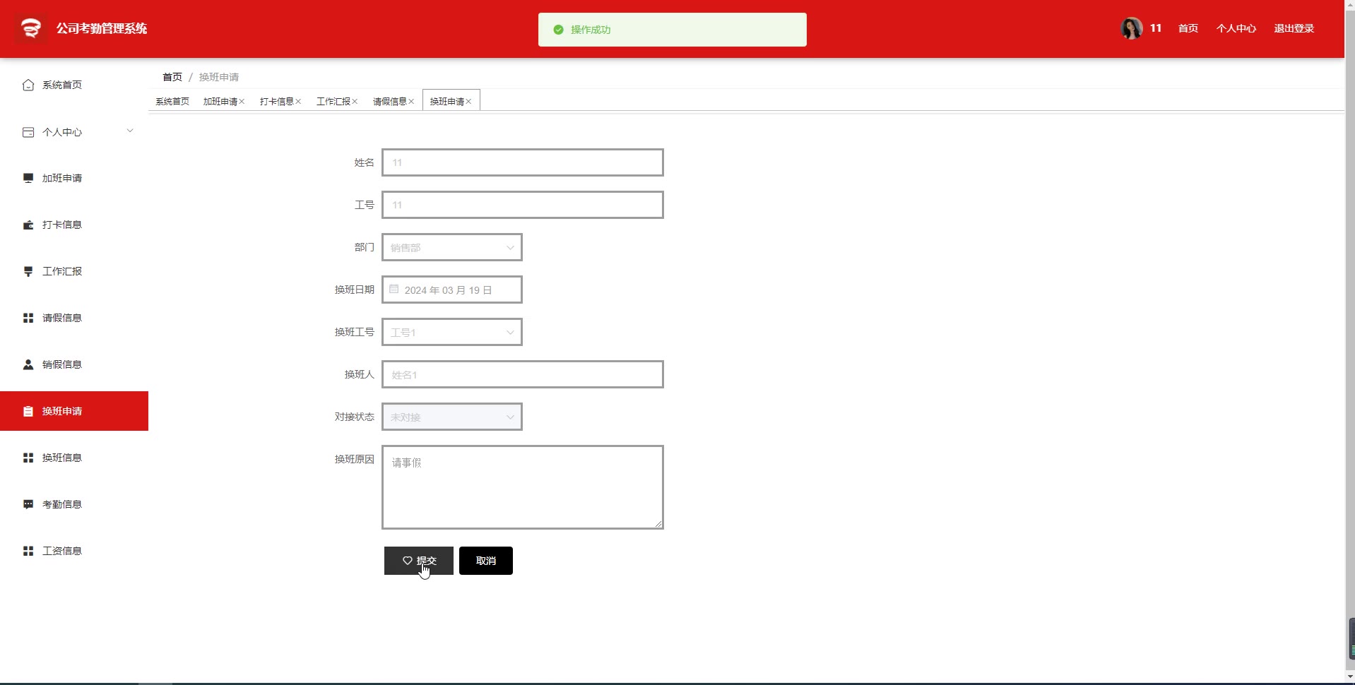Click the 销假信息 person icon
The height and width of the screenshot is (685, 1355).
point(28,364)
